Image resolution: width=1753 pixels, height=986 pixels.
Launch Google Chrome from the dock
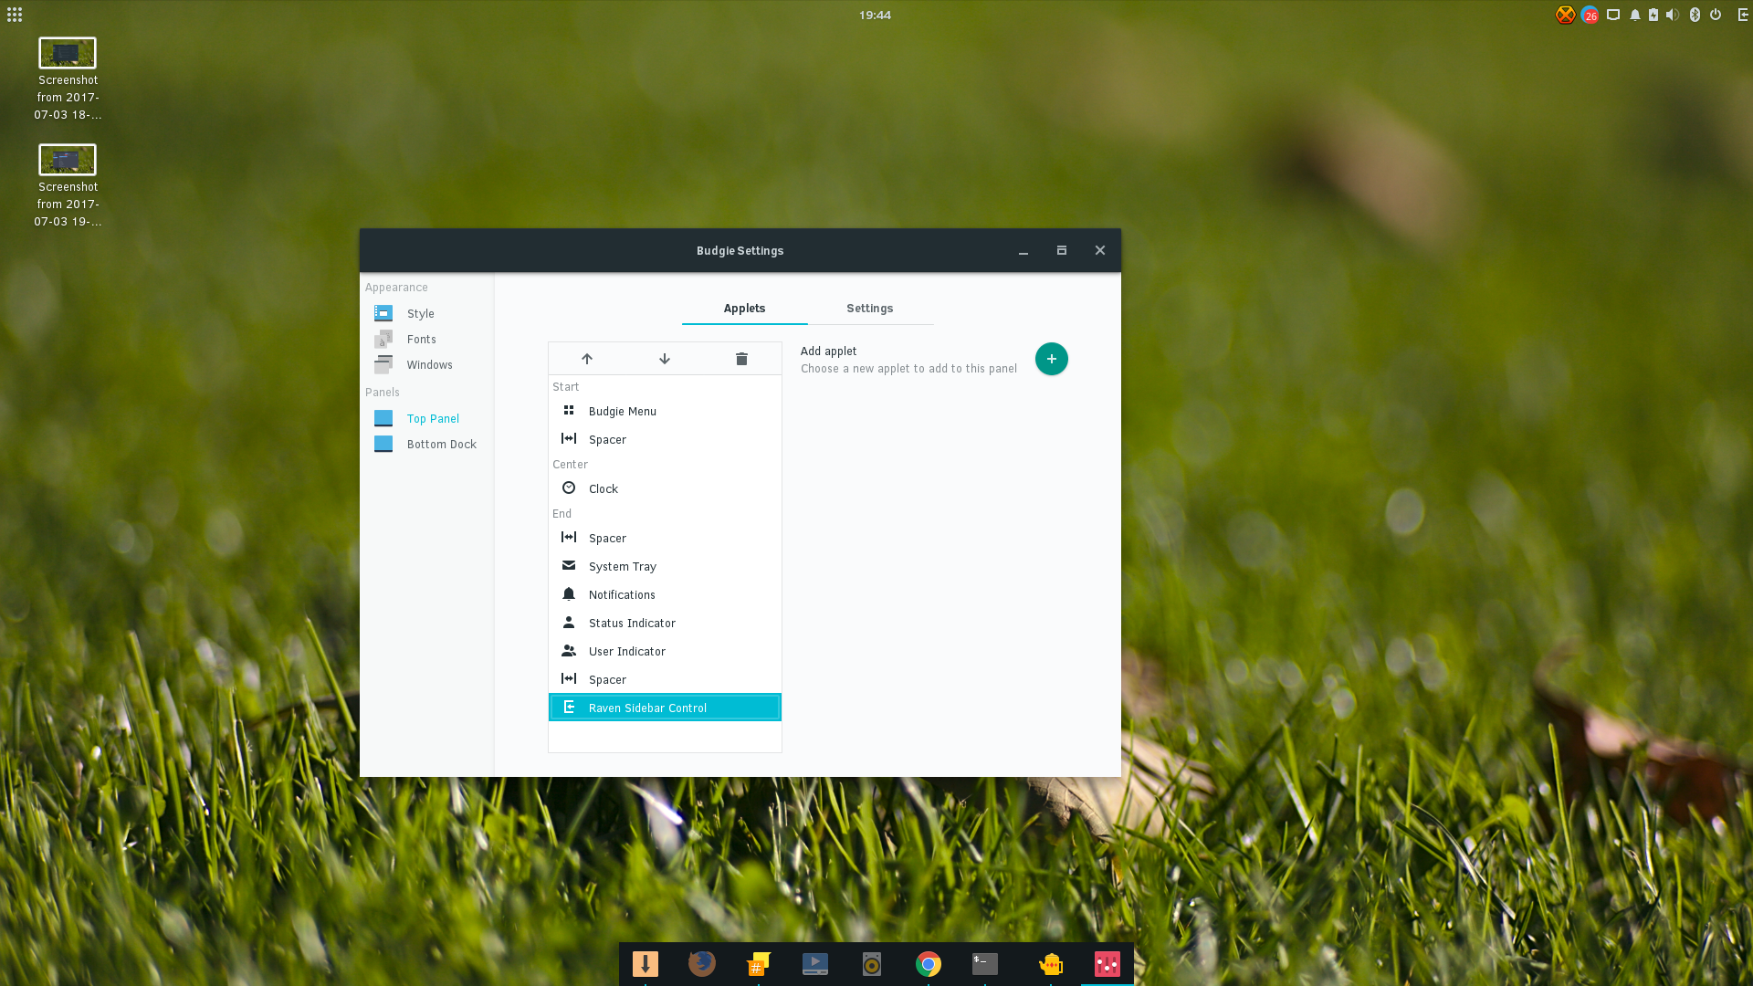click(929, 964)
